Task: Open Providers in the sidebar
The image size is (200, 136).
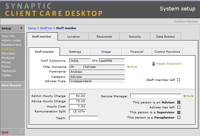Action: (8, 53)
